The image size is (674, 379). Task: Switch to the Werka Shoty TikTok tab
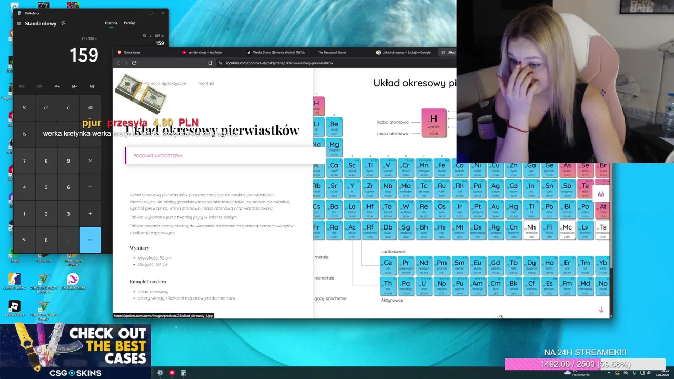coord(275,52)
